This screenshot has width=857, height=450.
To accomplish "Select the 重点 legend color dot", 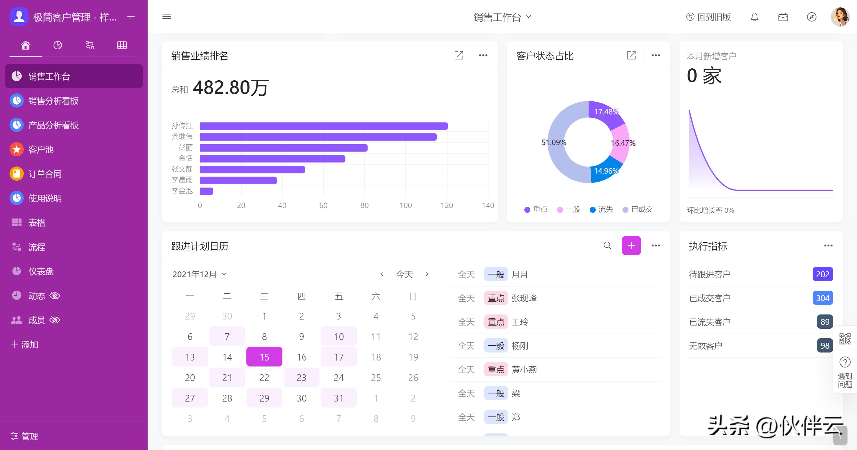I will click(527, 210).
